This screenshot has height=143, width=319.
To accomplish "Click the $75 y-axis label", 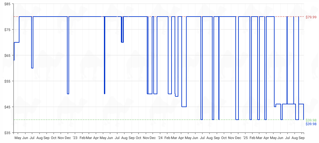I will pos(8,29).
